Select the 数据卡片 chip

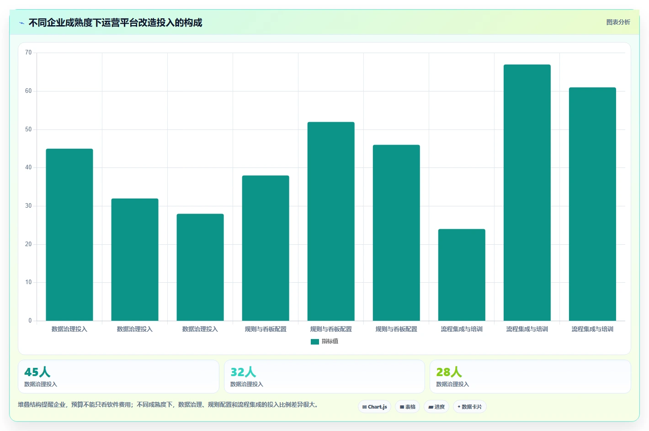(469, 407)
